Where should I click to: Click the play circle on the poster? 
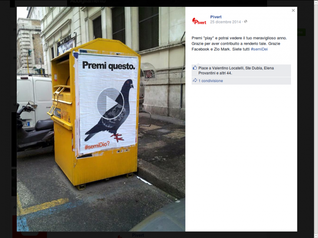click(111, 103)
